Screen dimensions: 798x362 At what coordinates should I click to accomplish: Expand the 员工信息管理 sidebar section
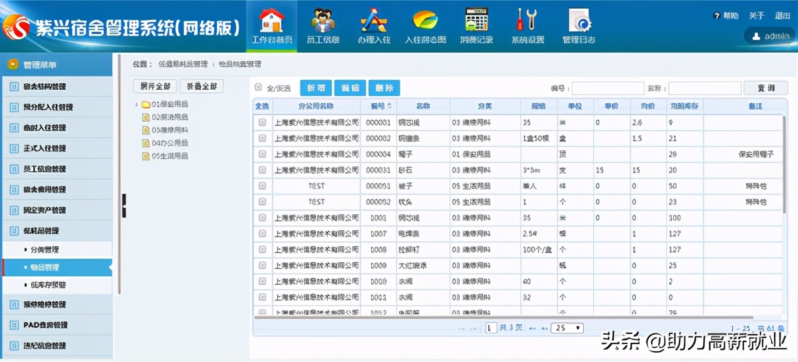click(x=57, y=169)
